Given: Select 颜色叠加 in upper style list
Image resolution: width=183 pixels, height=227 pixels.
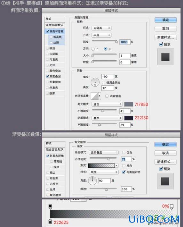Looking at the screenshot, I should 55,71.
